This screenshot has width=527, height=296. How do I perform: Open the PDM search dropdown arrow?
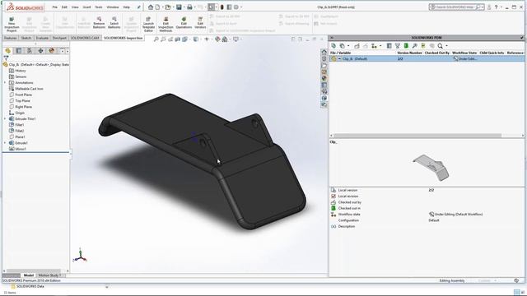(446, 46)
